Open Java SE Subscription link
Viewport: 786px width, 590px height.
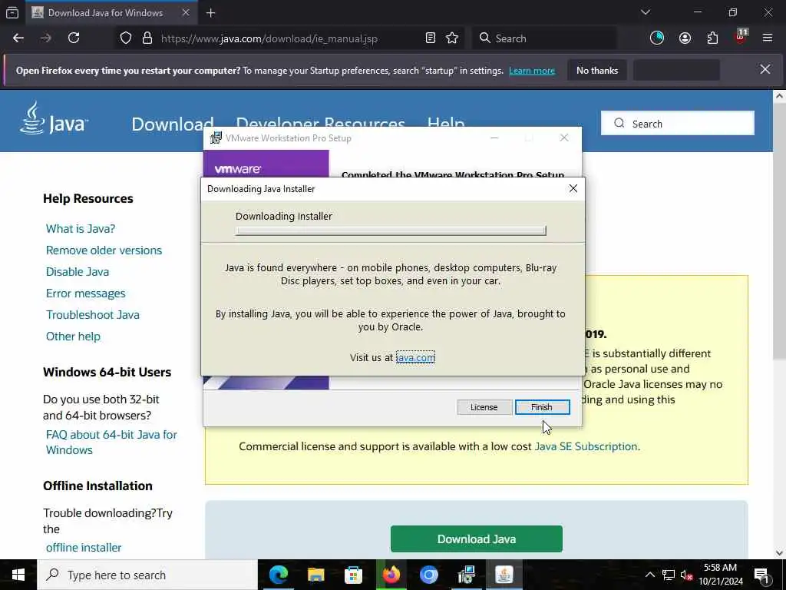586,446
